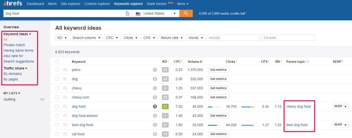Click the ahrefs logo

(x=13, y=4)
